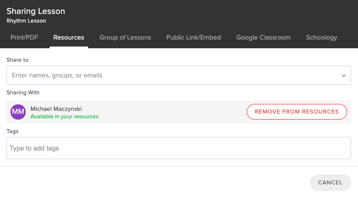
Task: Click the Available in your resources text
Action: [65, 117]
